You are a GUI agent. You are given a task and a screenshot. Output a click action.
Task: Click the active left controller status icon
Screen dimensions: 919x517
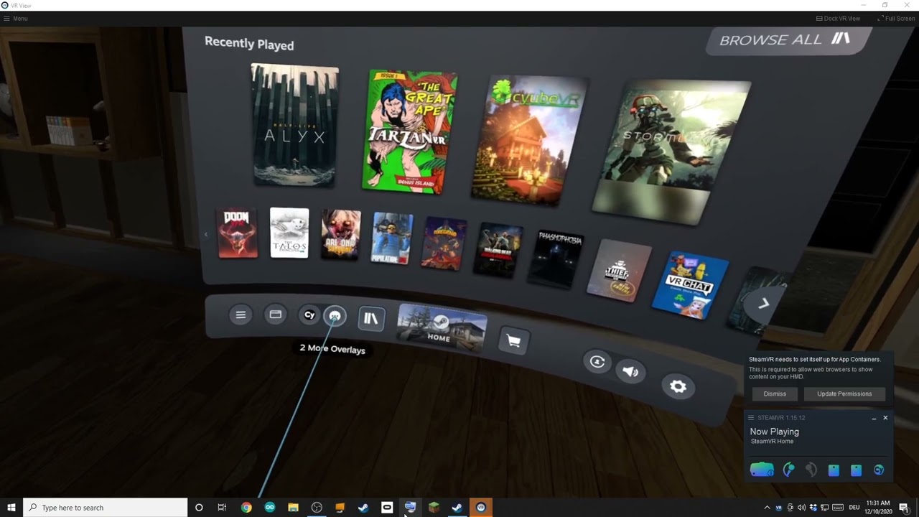(788, 470)
